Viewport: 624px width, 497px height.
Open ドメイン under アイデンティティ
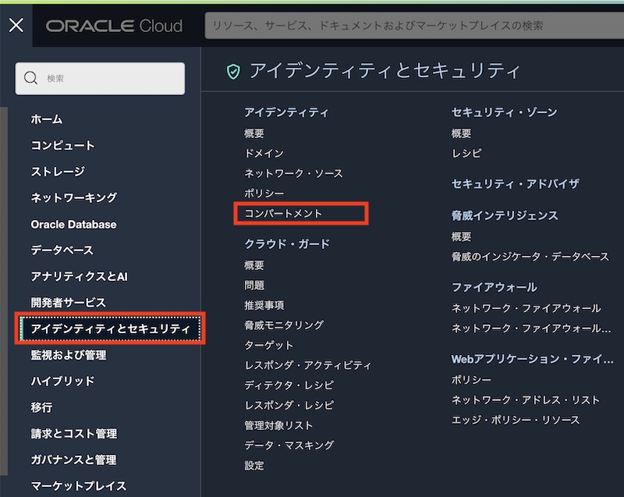click(x=264, y=153)
